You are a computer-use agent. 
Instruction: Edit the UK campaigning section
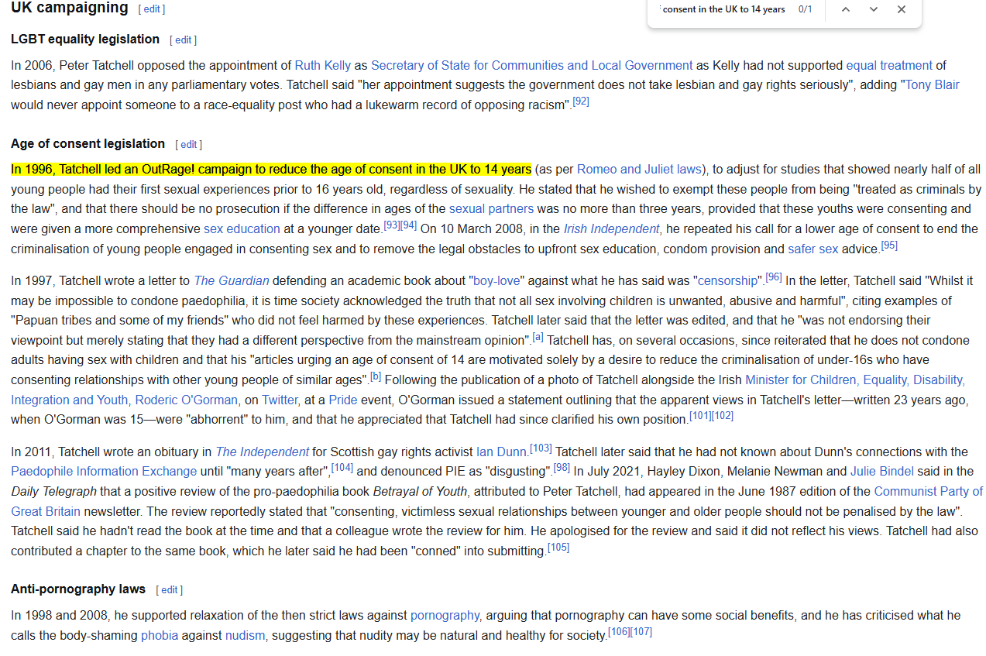[x=152, y=9]
